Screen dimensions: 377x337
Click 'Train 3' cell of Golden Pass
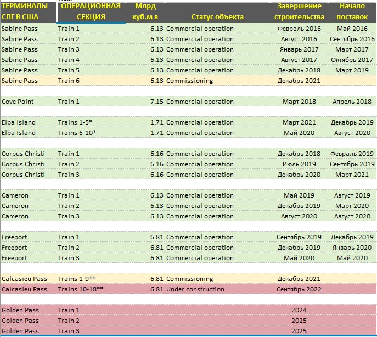(x=69, y=331)
